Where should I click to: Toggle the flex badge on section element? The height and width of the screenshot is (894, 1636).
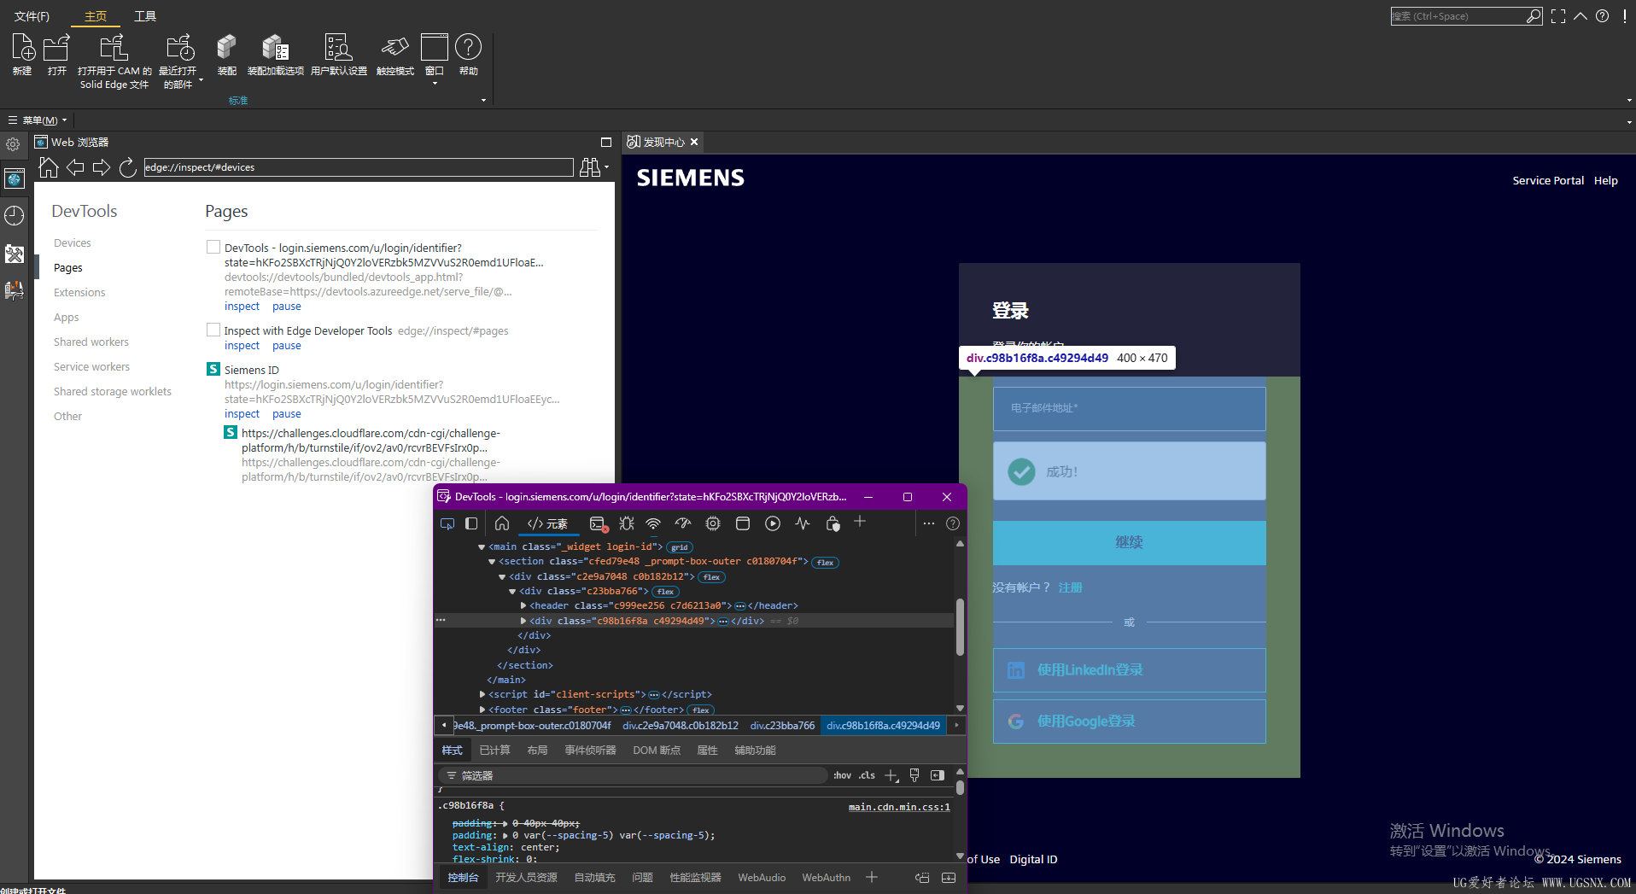click(x=826, y=563)
